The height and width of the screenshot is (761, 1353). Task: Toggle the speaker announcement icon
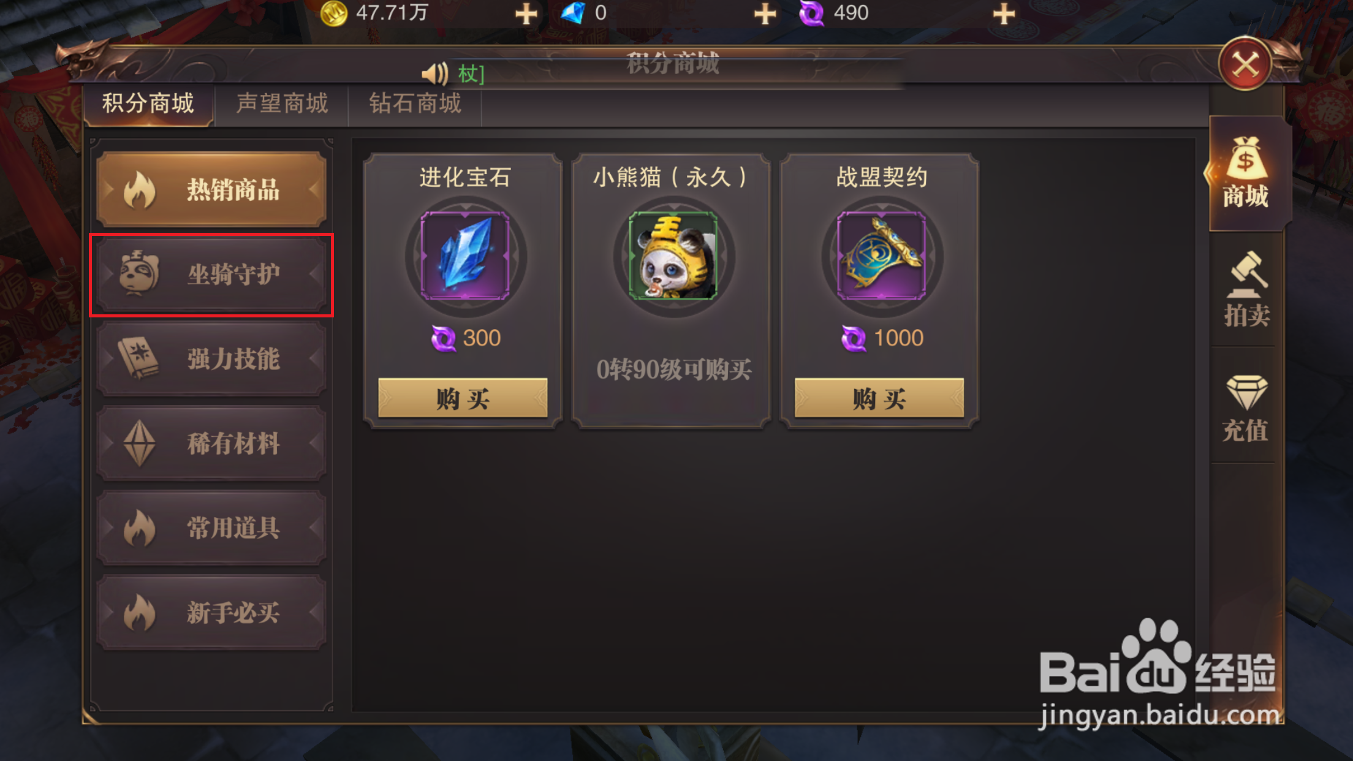coord(435,74)
